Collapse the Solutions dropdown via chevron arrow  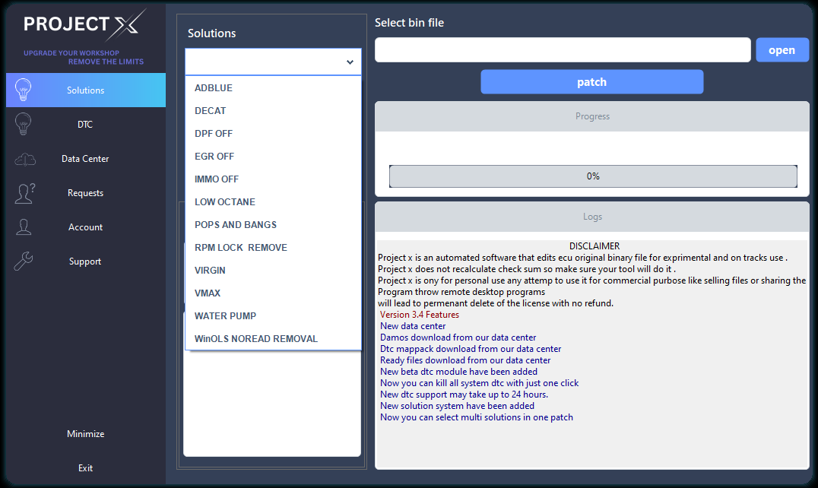(350, 62)
